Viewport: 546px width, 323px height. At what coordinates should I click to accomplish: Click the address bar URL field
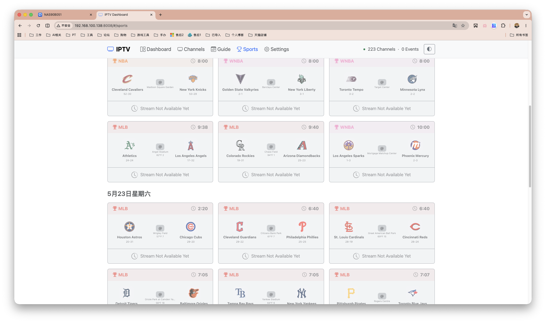coord(262,26)
